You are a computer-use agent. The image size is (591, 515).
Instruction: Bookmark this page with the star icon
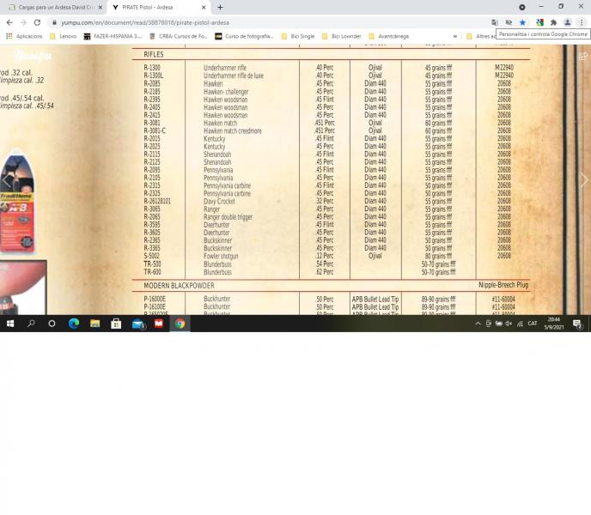522,22
